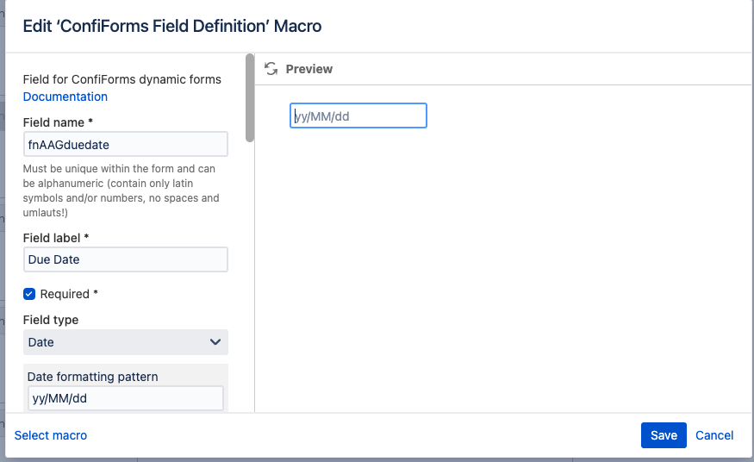This screenshot has width=754, height=462.
Task: Refresh the macro preview
Action: coord(271,69)
